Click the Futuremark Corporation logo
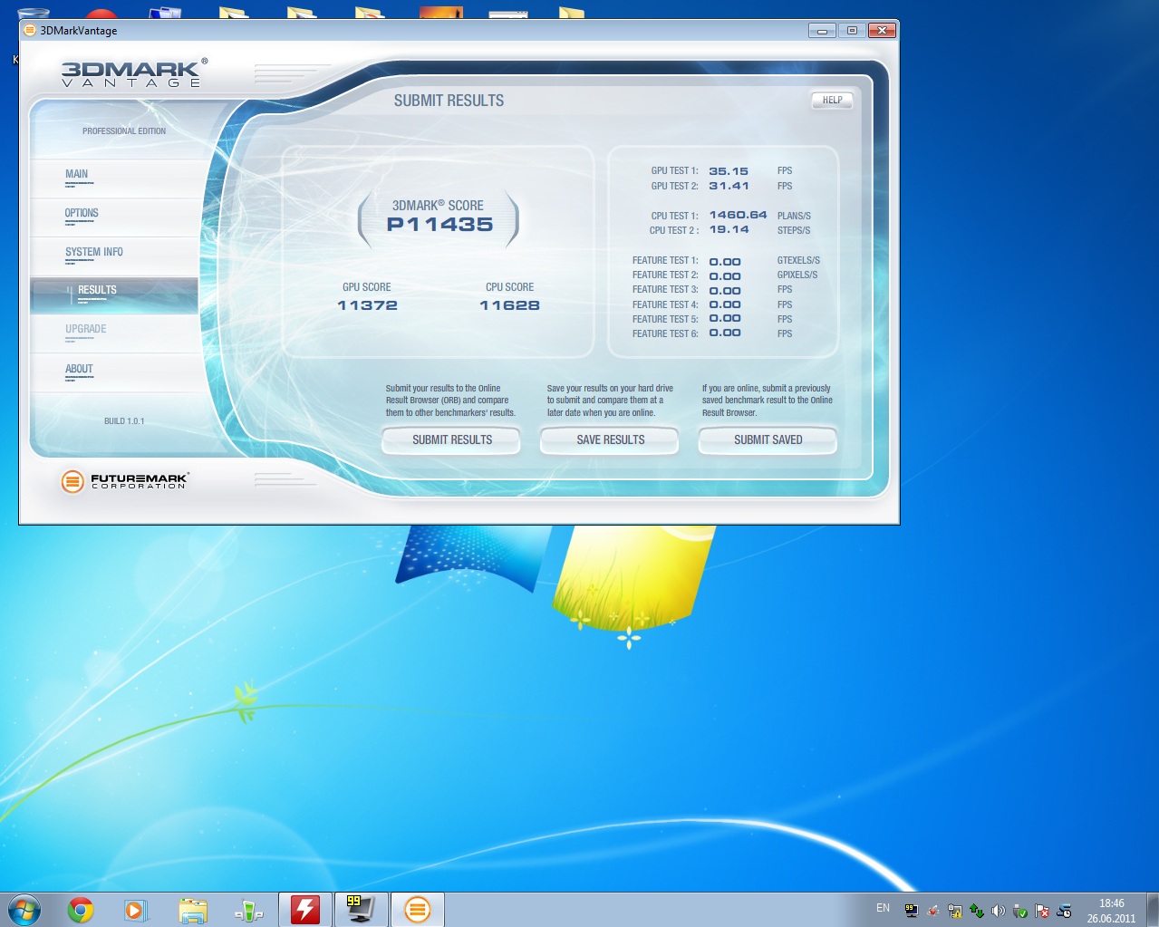This screenshot has height=927, width=1159. [x=125, y=481]
